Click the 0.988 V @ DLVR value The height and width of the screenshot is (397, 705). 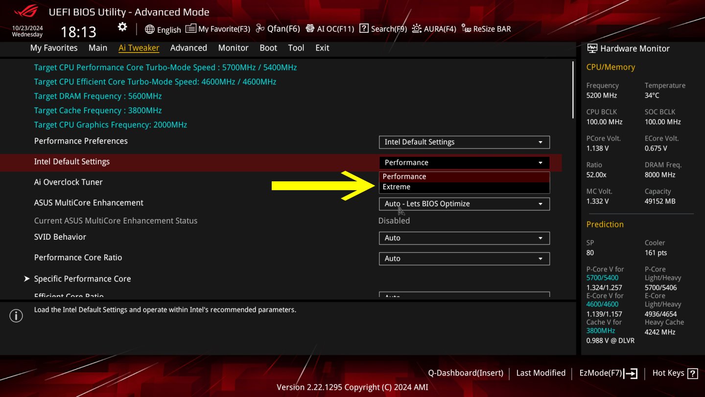tap(611, 340)
